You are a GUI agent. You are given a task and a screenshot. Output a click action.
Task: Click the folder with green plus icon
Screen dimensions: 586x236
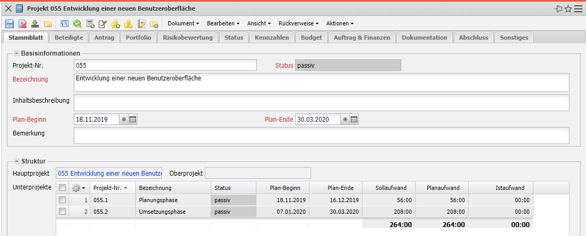[x=154, y=24]
